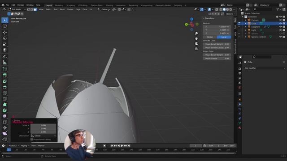This screenshot has height=161, width=287.
Task: Switch to the Modeling workspace tab
Action: click(x=59, y=5)
